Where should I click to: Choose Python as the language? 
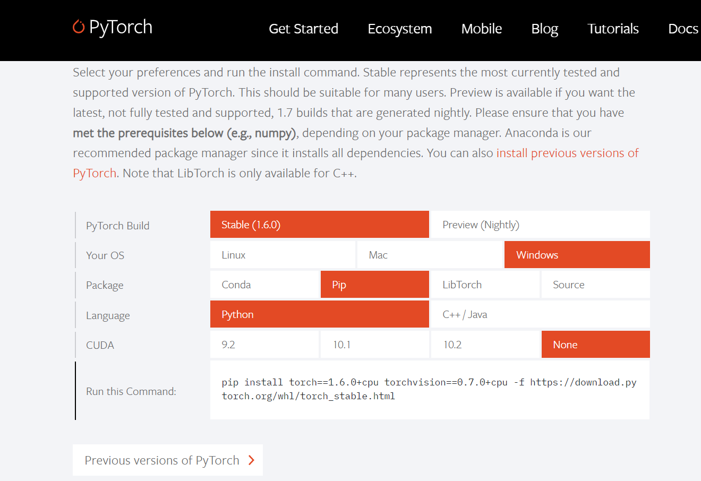320,314
